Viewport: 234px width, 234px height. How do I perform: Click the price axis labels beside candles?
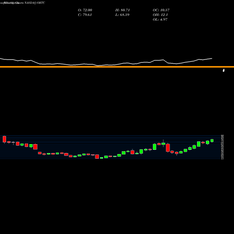[x=222, y=147]
